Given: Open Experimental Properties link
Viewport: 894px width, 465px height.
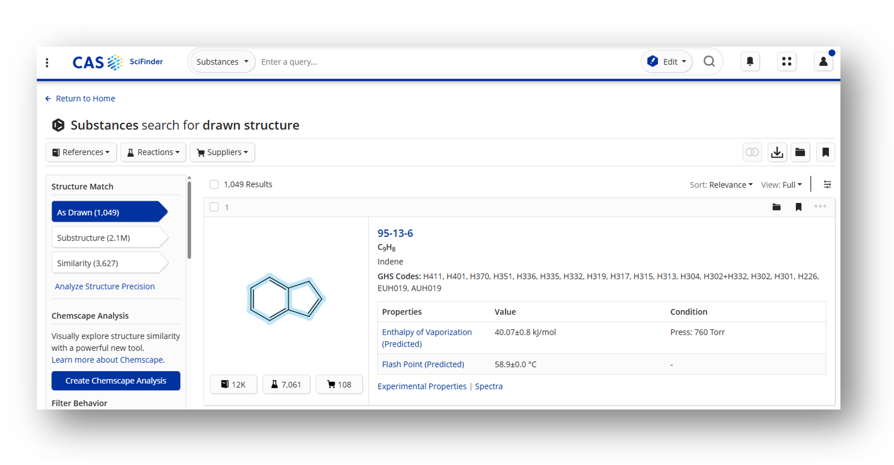Looking at the screenshot, I should (x=422, y=386).
